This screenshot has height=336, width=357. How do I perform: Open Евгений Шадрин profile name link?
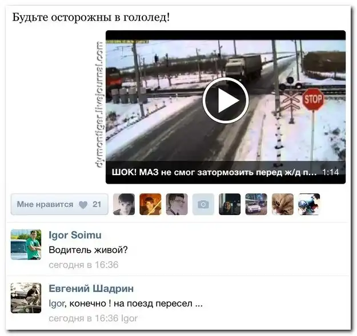point(91,289)
